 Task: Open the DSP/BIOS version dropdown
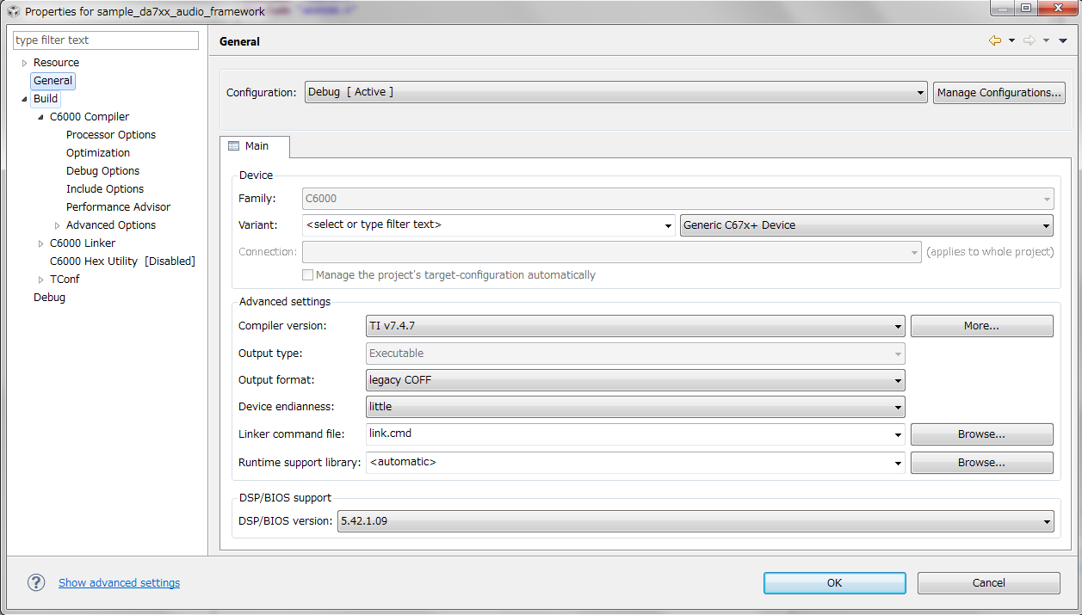[x=696, y=521]
